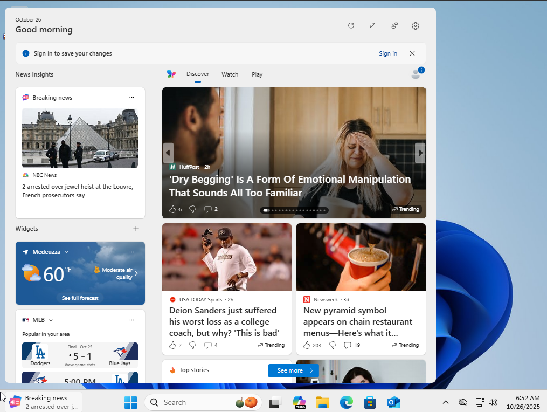Refresh the widgets feed
Screen dimensions: 547x412
(351, 26)
